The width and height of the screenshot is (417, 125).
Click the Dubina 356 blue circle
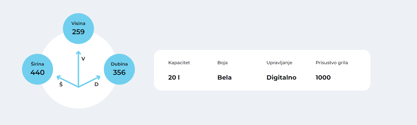tap(119, 69)
